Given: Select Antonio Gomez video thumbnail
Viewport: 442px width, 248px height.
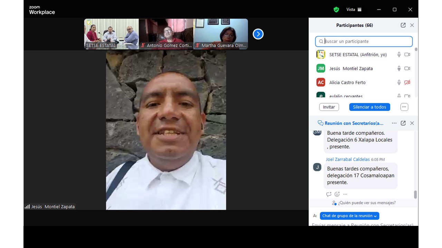Looking at the screenshot, I should point(166,34).
